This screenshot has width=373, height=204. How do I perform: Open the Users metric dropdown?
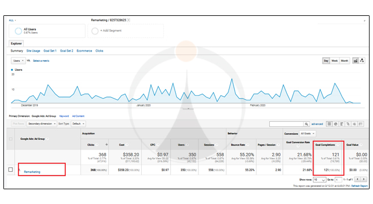(x=18, y=61)
